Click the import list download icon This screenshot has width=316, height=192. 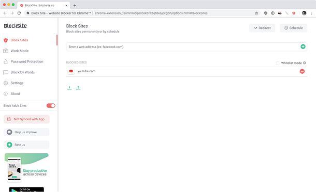coord(69,88)
